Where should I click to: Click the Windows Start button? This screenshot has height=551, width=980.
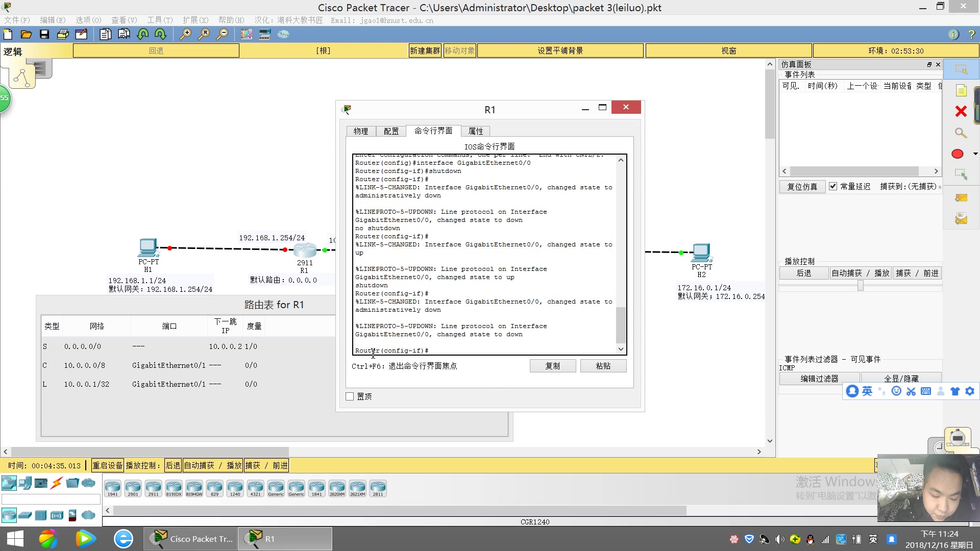coord(15,539)
